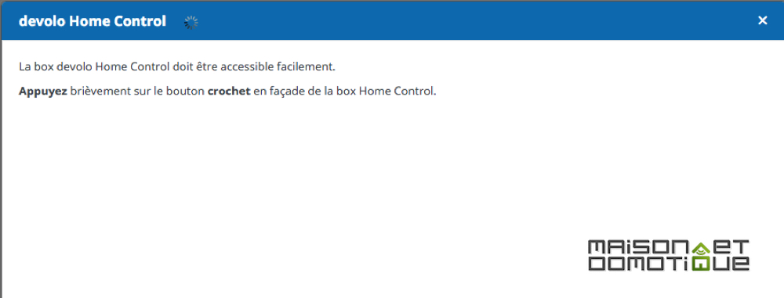The width and height of the screenshot is (784, 298).
Task: Click the sentence about the box being accessible
Action: coord(177,67)
